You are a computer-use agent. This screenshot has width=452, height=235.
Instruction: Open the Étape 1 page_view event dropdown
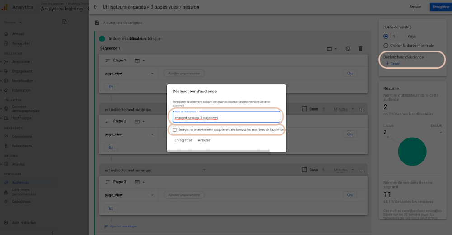point(129,74)
